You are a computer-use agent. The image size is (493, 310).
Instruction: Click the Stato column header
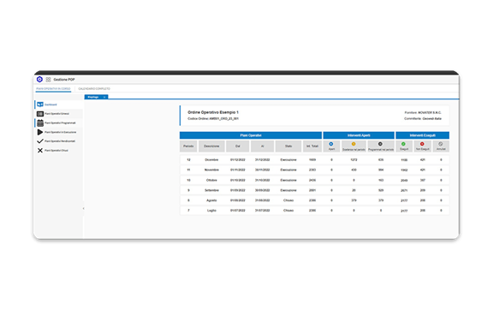pyautogui.click(x=288, y=146)
